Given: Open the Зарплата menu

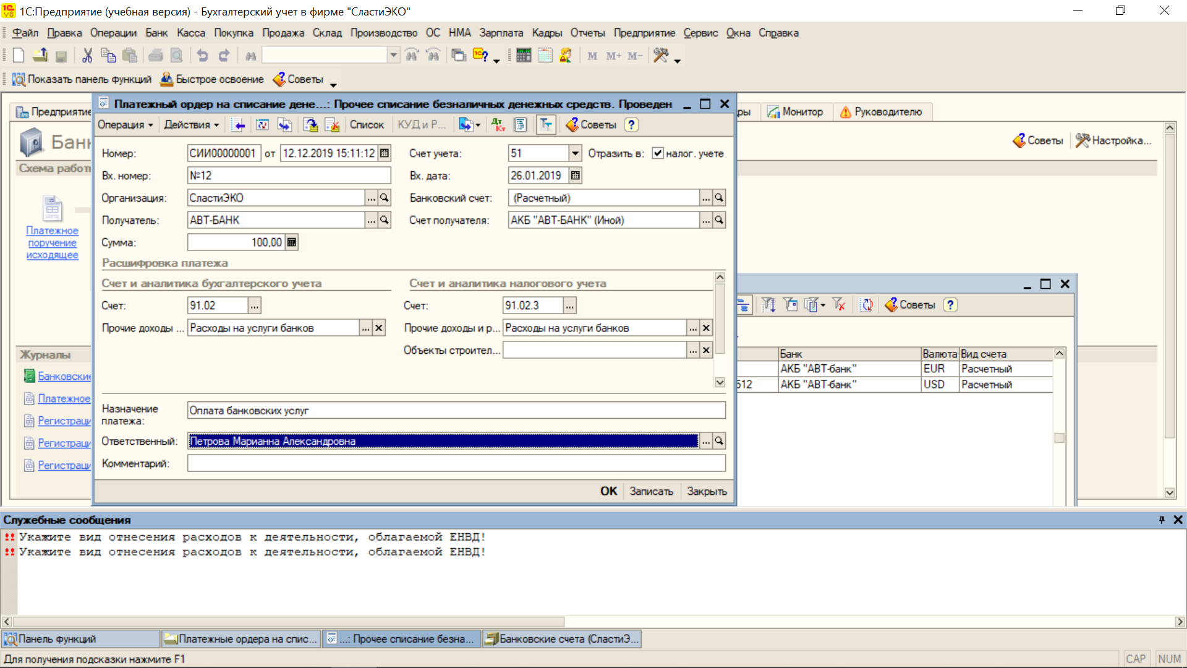Looking at the screenshot, I should (x=501, y=33).
